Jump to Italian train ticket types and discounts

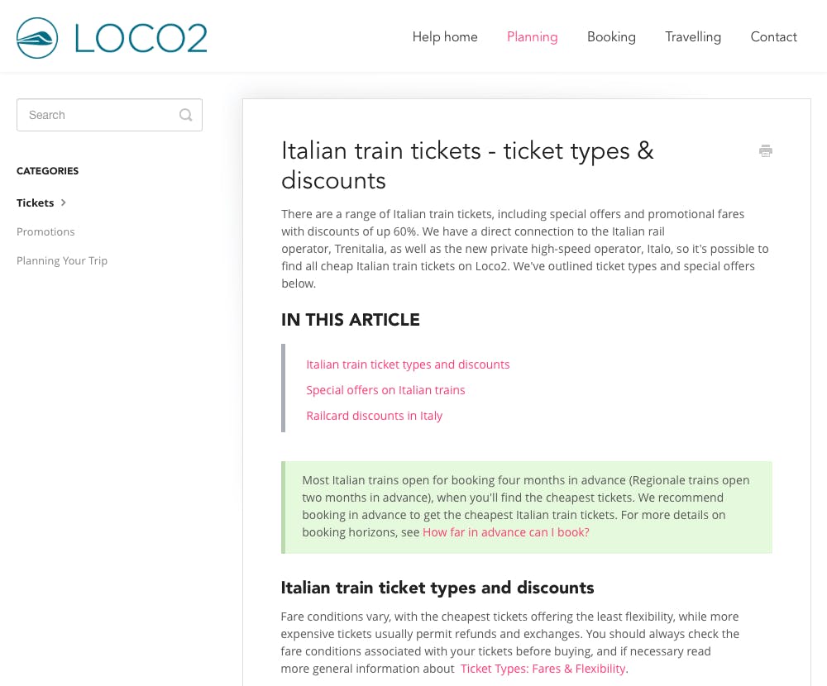408,364
